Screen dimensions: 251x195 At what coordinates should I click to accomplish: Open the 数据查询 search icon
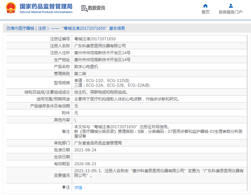(84, 8)
